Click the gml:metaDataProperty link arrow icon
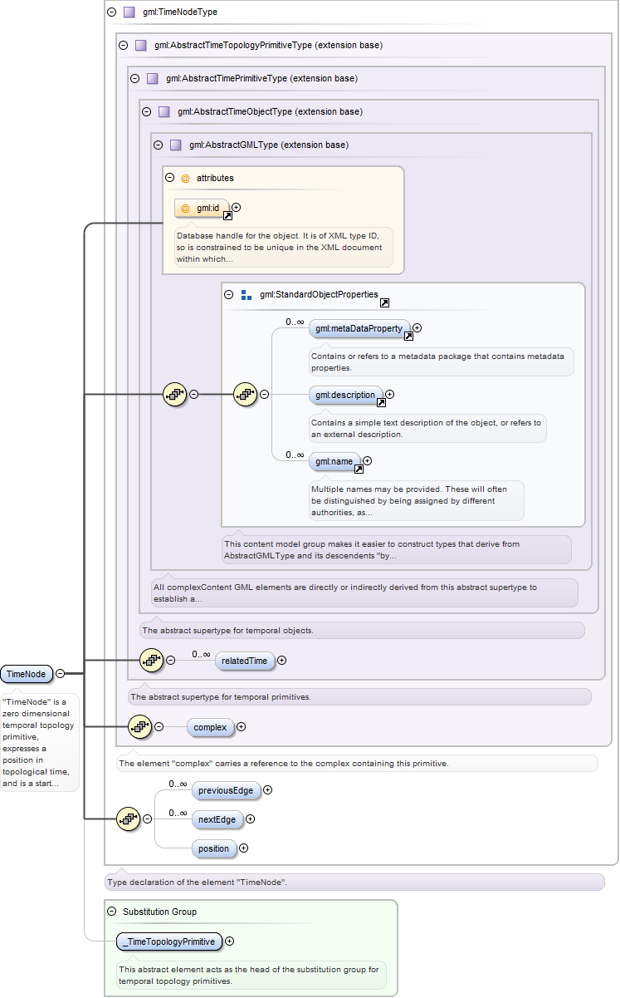Viewport: 620px width, 998px height. click(408, 336)
